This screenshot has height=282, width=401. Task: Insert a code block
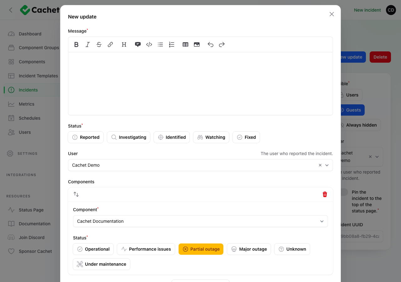(149, 44)
